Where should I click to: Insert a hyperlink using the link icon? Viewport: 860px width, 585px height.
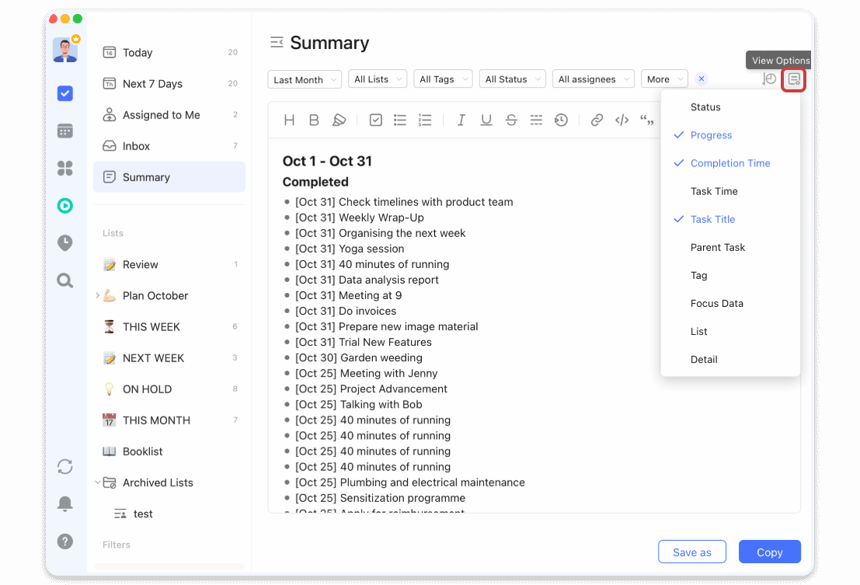click(596, 120)
